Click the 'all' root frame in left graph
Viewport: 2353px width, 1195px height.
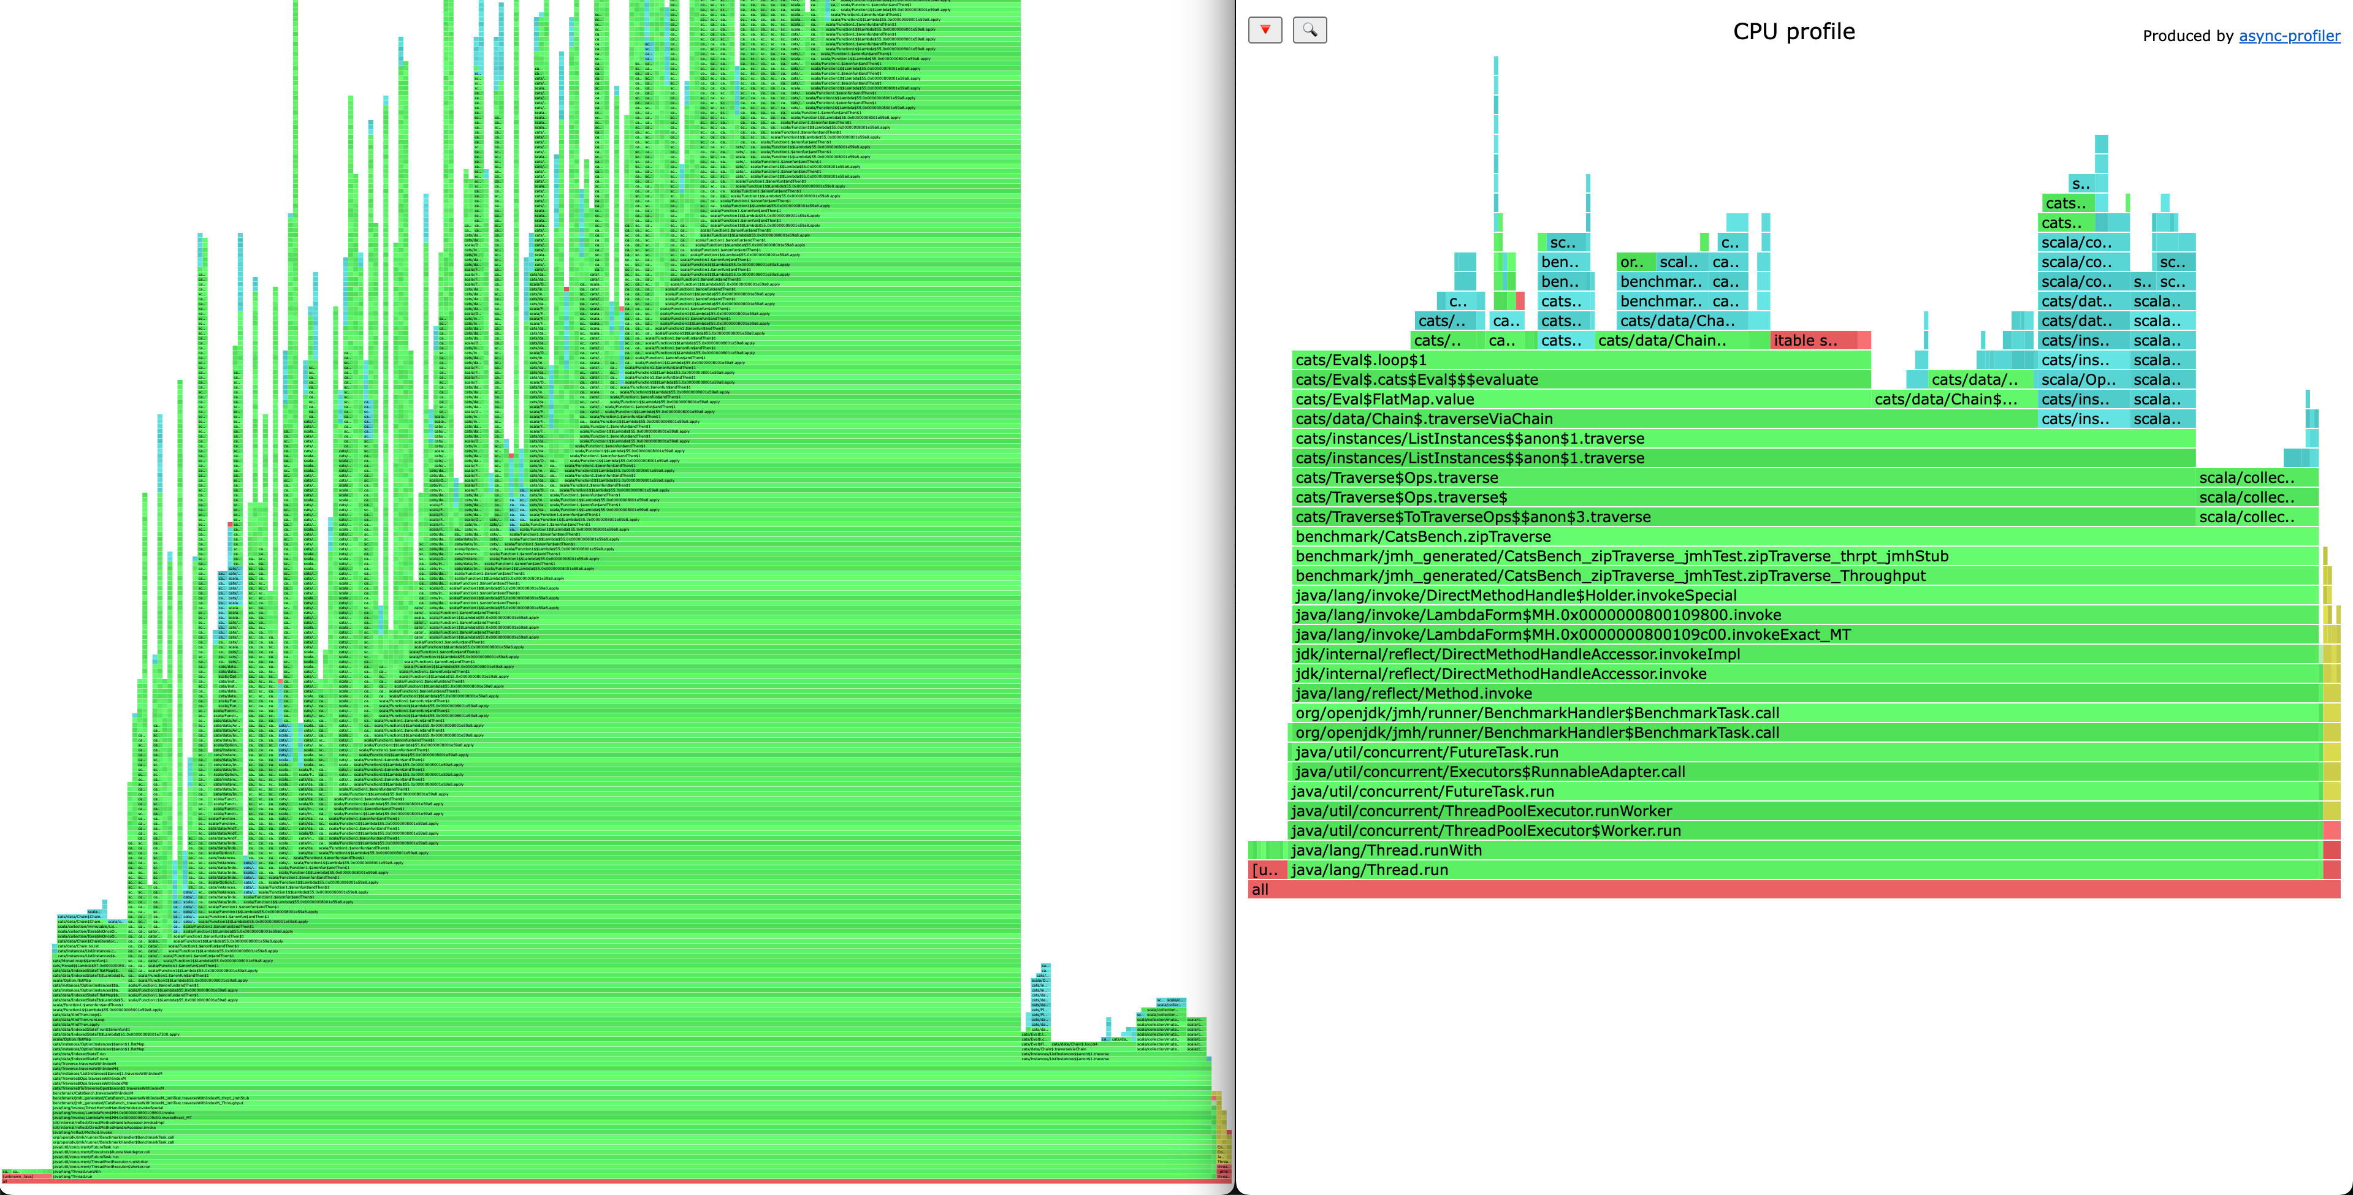[617, 1182]
